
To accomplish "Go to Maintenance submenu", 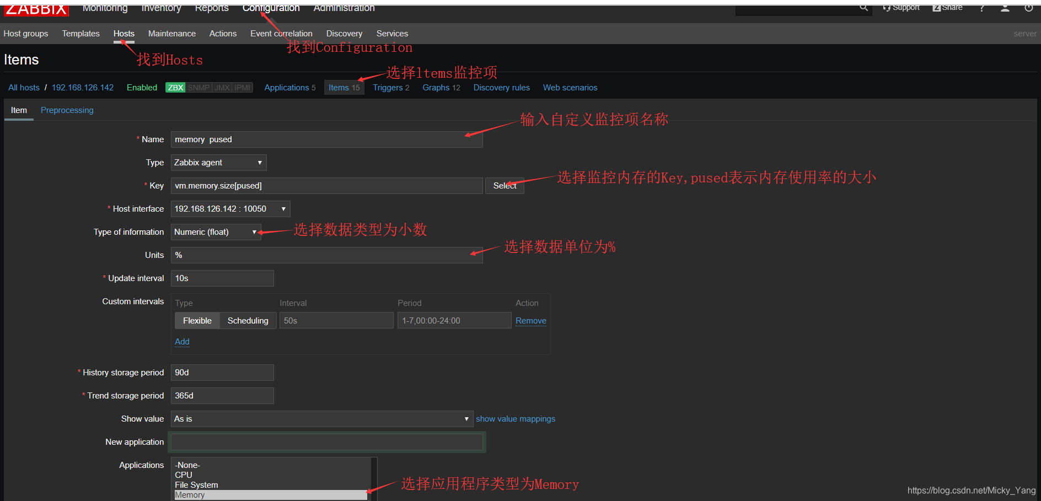I will (x=172, y=34).
